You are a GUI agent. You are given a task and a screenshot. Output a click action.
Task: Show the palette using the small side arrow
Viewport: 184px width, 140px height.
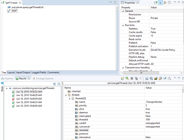(117, 8)
